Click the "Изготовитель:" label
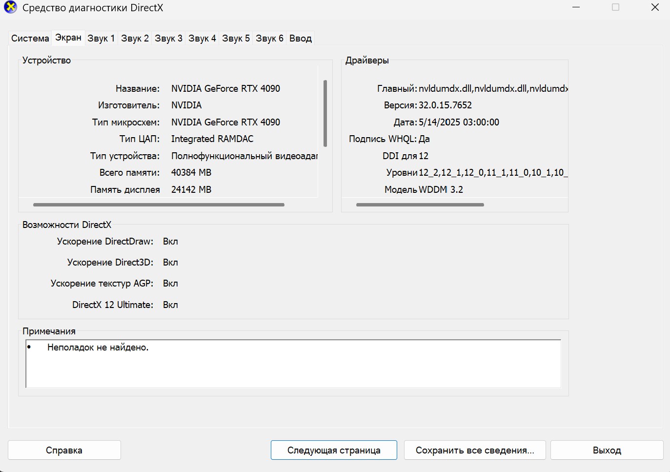Viewport: 670px width, 472px height. click(129, 105)
